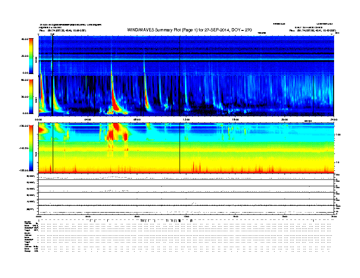Click 24:00 tick label under RAD1 panel

334,119
